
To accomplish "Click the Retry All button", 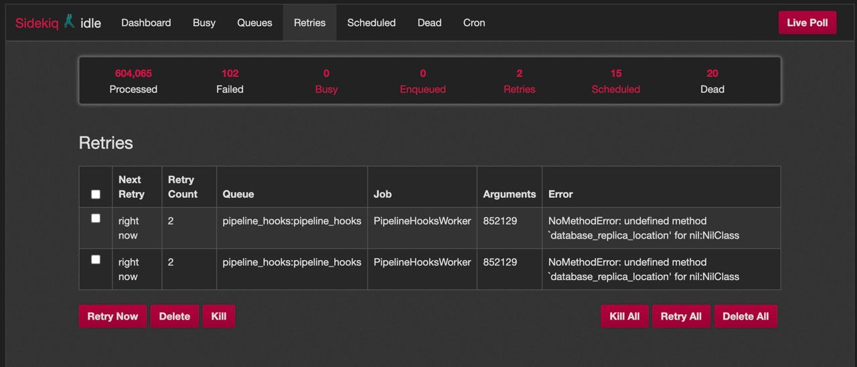I will [681, 317].
